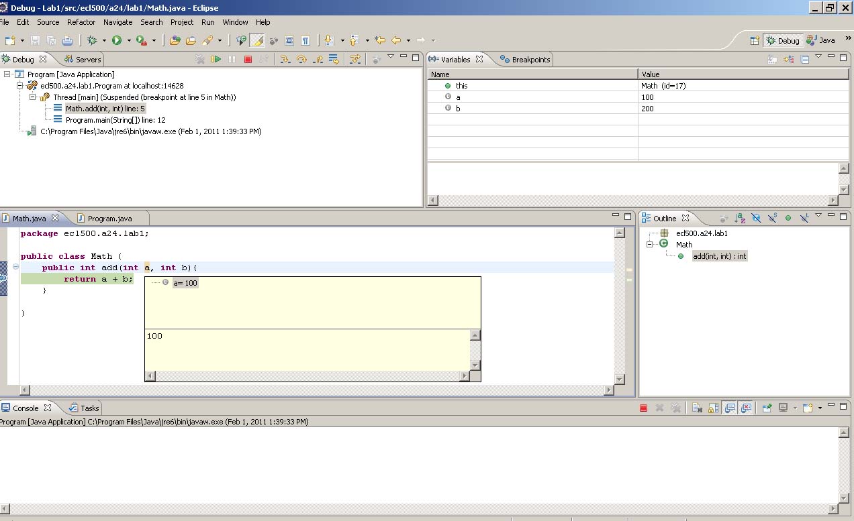The image size is (854, 521).
Task: Open dropdown arrow beside Debug bug icon
Action: point(104,41)
